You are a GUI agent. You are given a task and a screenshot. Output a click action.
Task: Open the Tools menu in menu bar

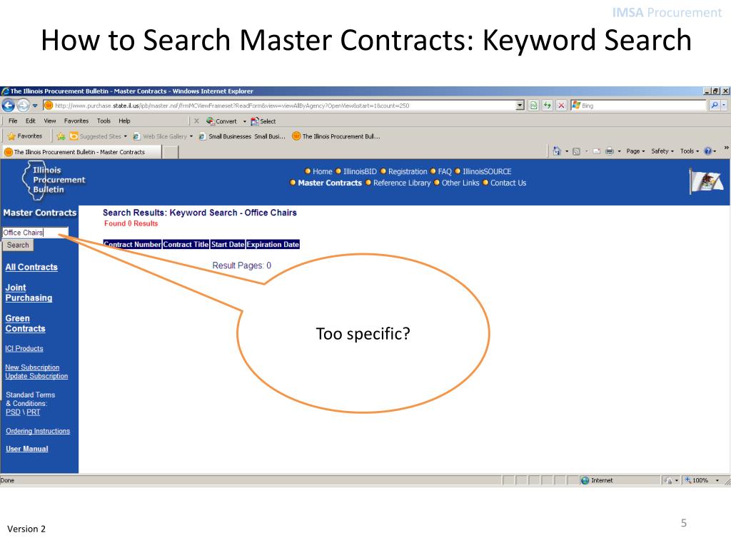coord(104,121)
